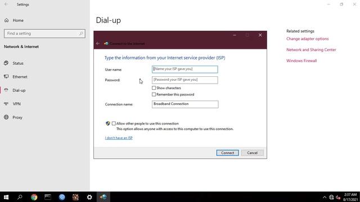Open the I don't have an ISP link

click(x=119, y=138)
